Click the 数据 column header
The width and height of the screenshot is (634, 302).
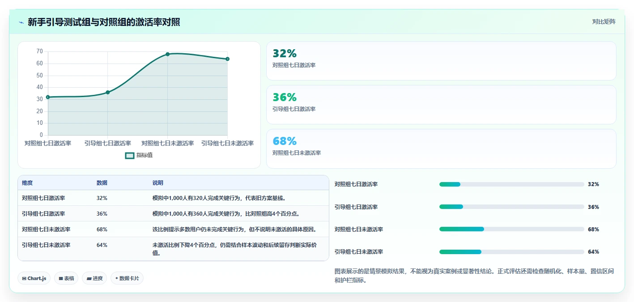(102, 183)
